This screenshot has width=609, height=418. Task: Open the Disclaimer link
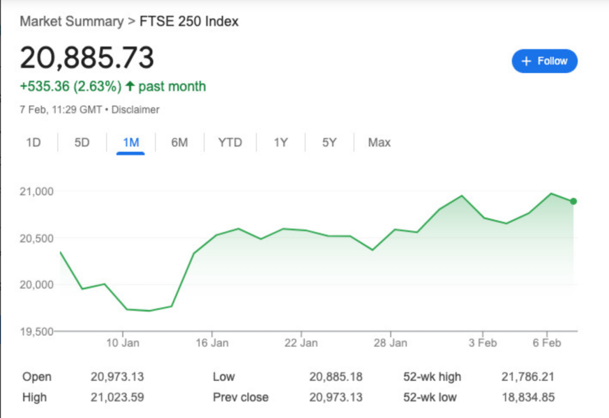pos(135,110)
